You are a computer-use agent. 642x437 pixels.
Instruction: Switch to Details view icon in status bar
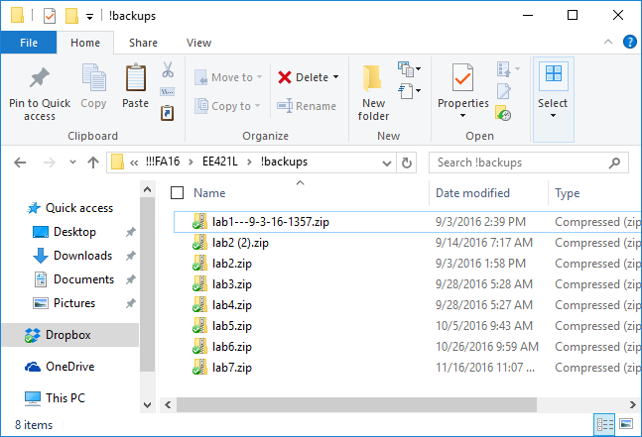[x=604, y=425]
